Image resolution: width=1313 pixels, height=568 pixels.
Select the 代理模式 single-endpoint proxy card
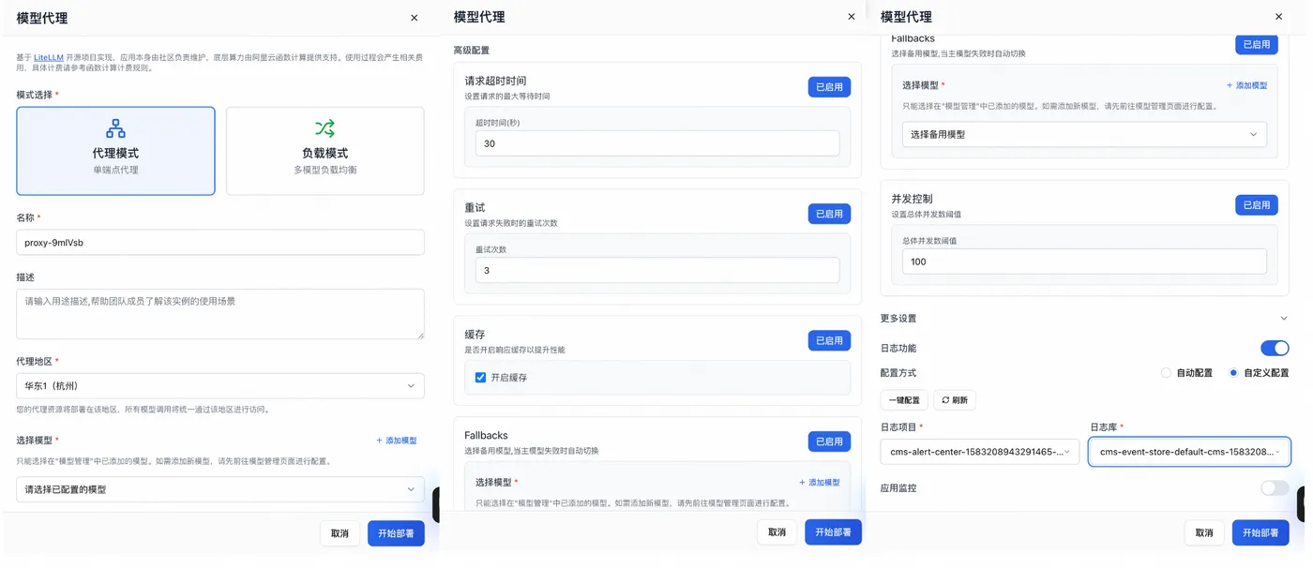(115, 151)
